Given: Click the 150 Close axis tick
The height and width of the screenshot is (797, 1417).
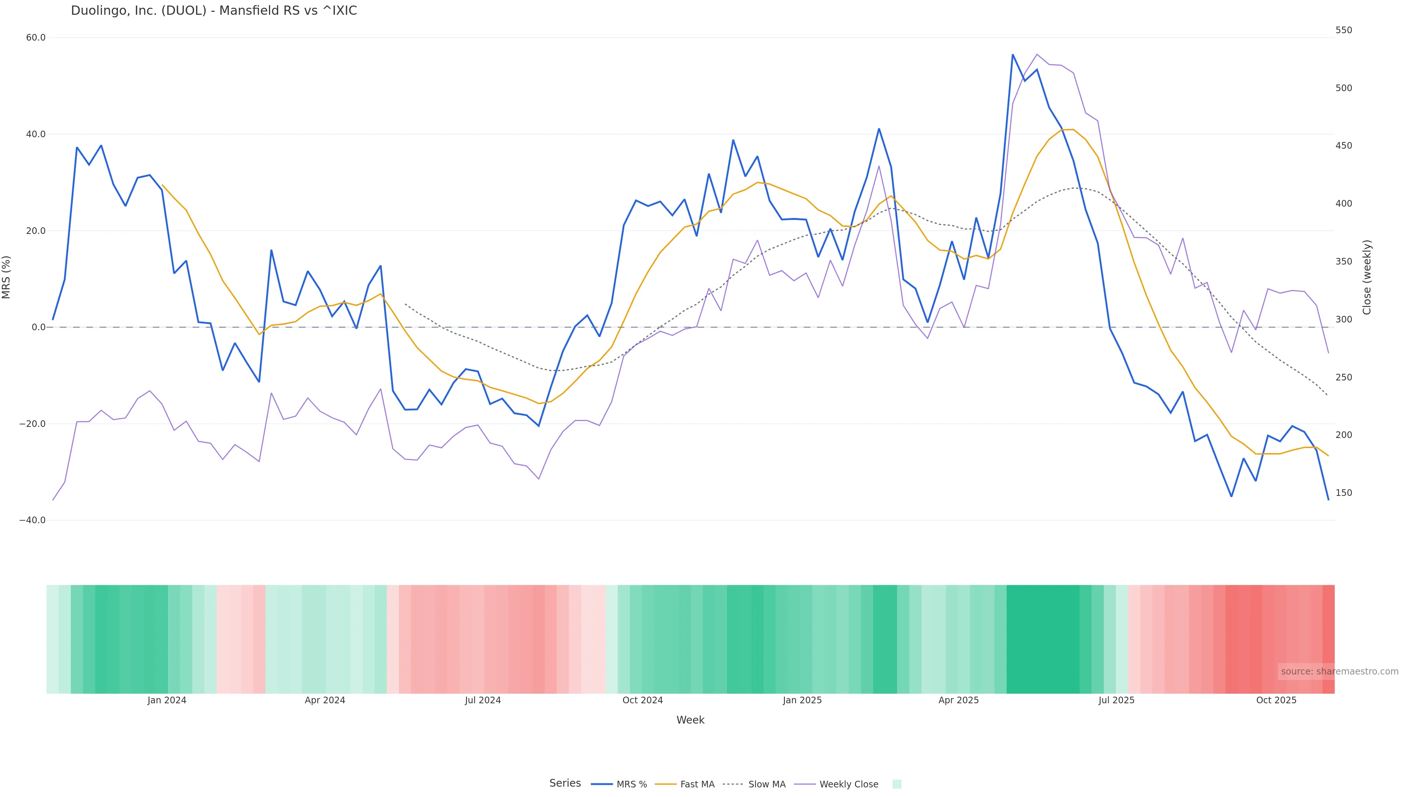Looking at the screenshot, I should coord(1343,493).
